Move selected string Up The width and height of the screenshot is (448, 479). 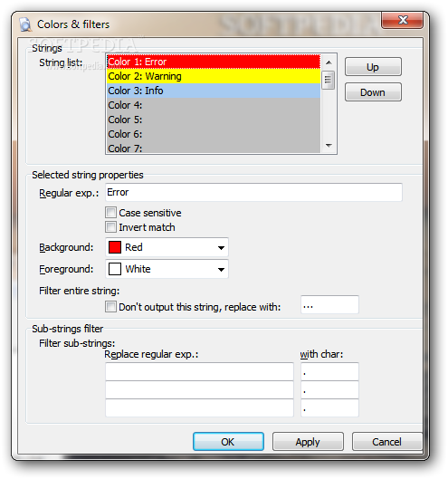pyautogui.click(x=373, y=67)
